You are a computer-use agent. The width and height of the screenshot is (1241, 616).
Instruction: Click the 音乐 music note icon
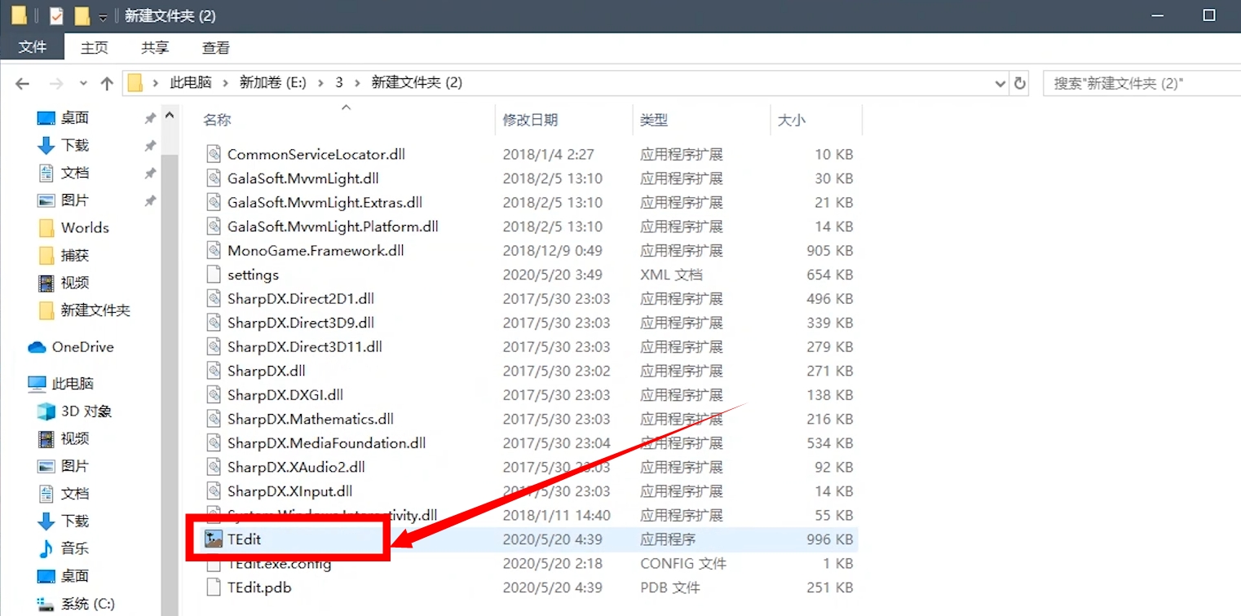point(46,548)
